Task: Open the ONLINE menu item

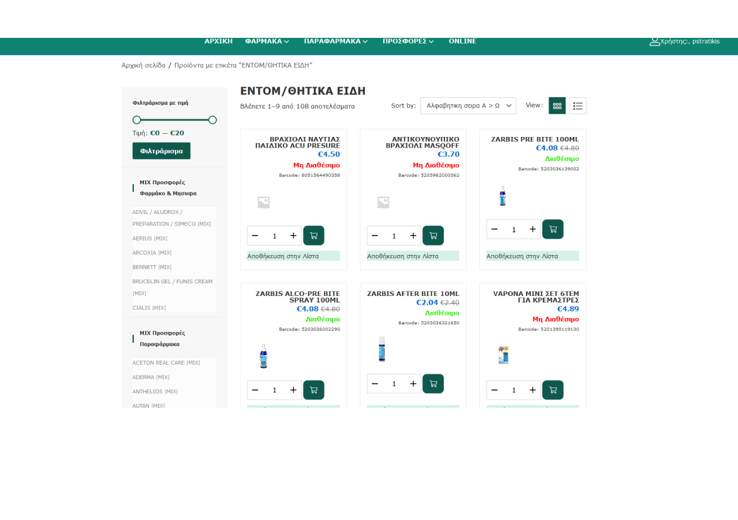Action: tap(462, 41)
